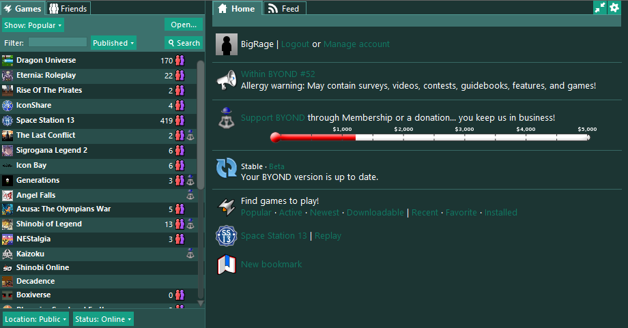Click the blue update refresh icon
The height and width of the screenshot is (328, 628).
pyautogui.click(x=227, y=168)
